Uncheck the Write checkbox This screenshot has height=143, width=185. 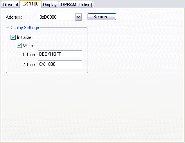click(19, 46)
